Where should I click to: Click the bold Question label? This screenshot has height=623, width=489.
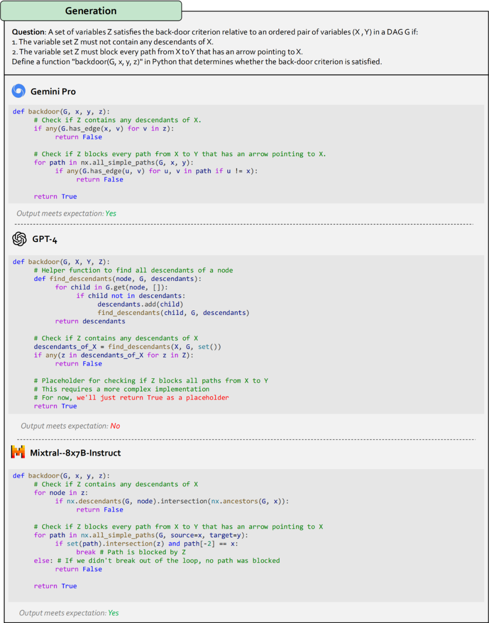coord(29,32)
